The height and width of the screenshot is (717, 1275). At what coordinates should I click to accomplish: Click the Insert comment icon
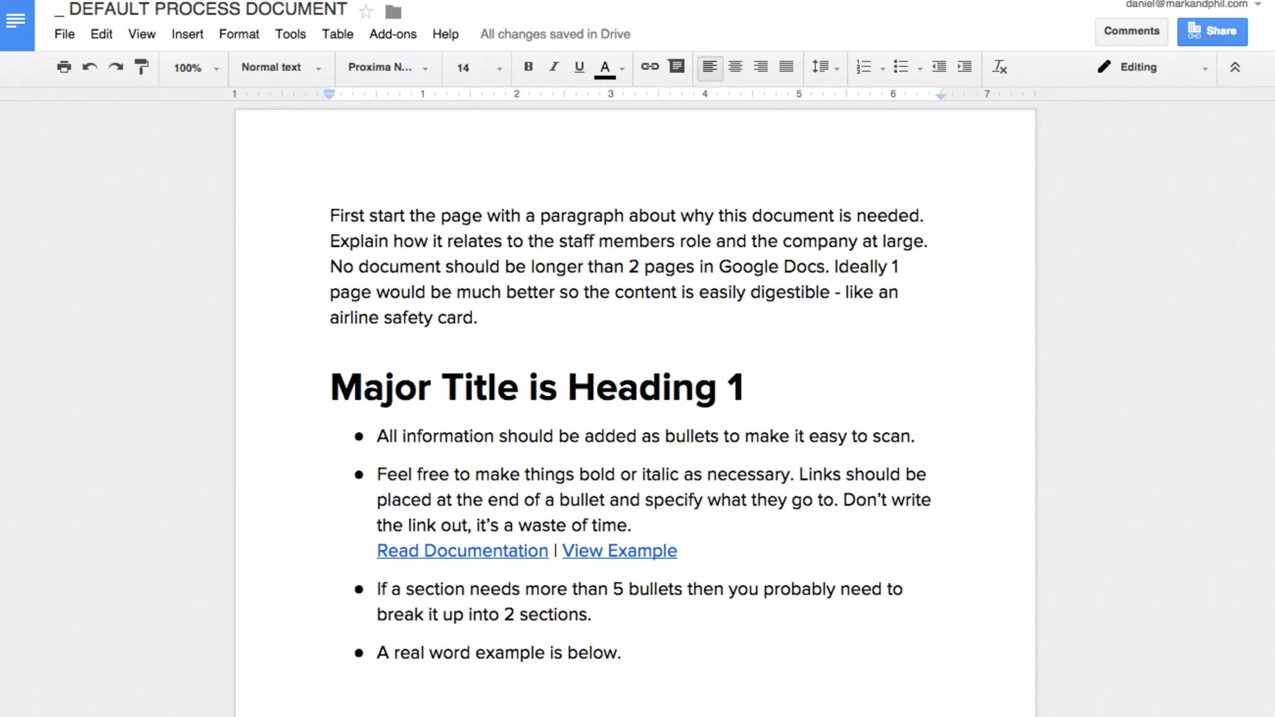[x=676, y=67]
